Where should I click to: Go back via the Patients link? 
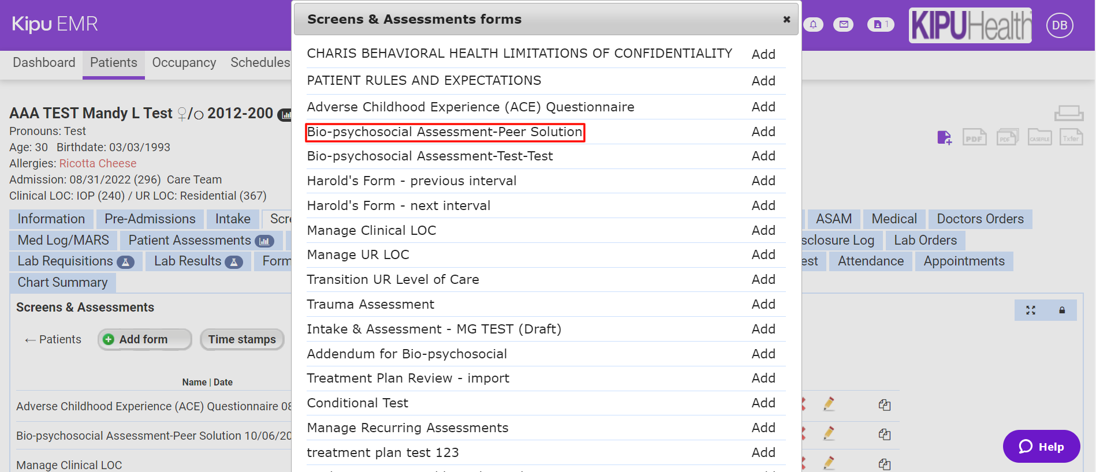(53, 340)
